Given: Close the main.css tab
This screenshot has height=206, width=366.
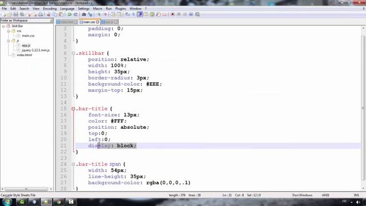Looking at the screenshot, I should coord(98,22).
